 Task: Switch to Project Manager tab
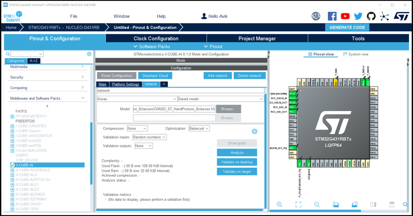click(x=257, y=38)
